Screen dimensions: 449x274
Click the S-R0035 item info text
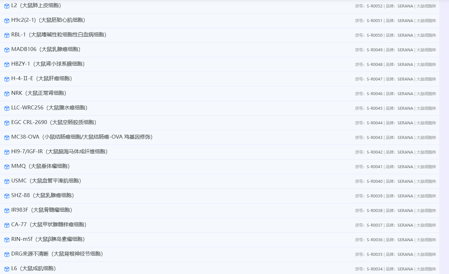[x=395, y=255]
